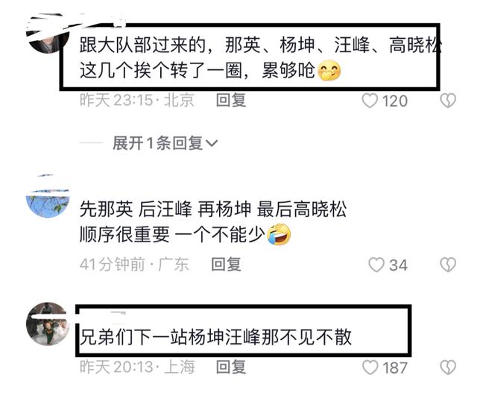Like the comment with 34 likes

click(376, 265)
